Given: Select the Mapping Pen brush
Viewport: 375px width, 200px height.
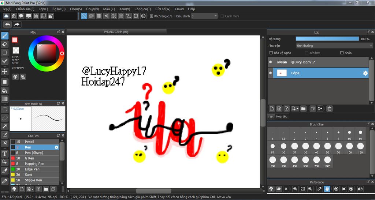Looking at the screenshot, I should tap(35, 164).
